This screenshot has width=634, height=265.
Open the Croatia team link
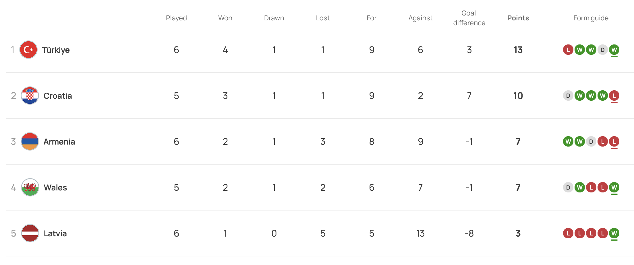[x=57, y=96]
